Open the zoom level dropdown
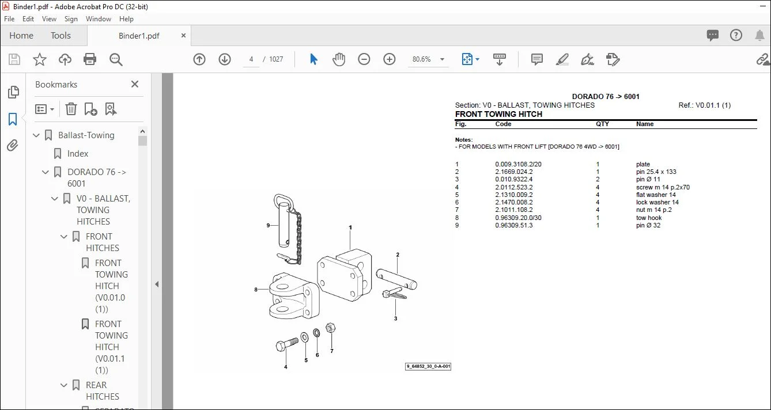Screen dimensions: 771x410 443,59
